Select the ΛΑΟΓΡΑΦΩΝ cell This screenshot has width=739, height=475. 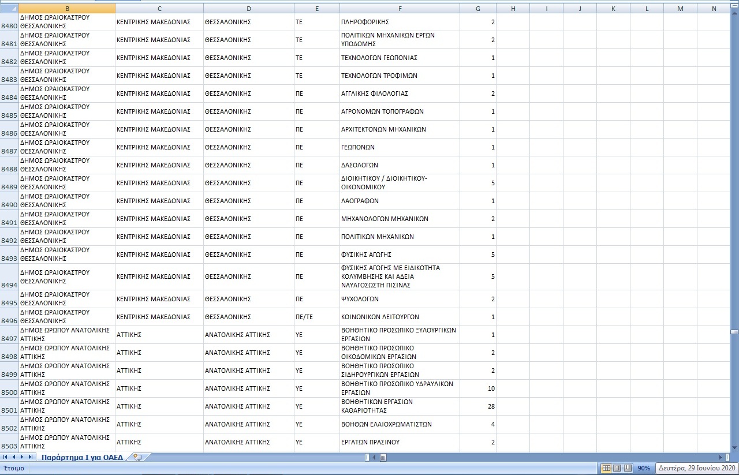coord(400,201)
